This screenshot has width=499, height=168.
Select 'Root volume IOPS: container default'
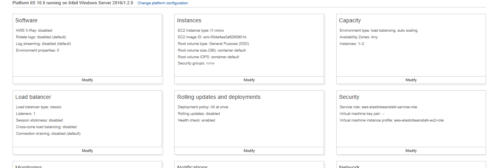coord(208,57)
